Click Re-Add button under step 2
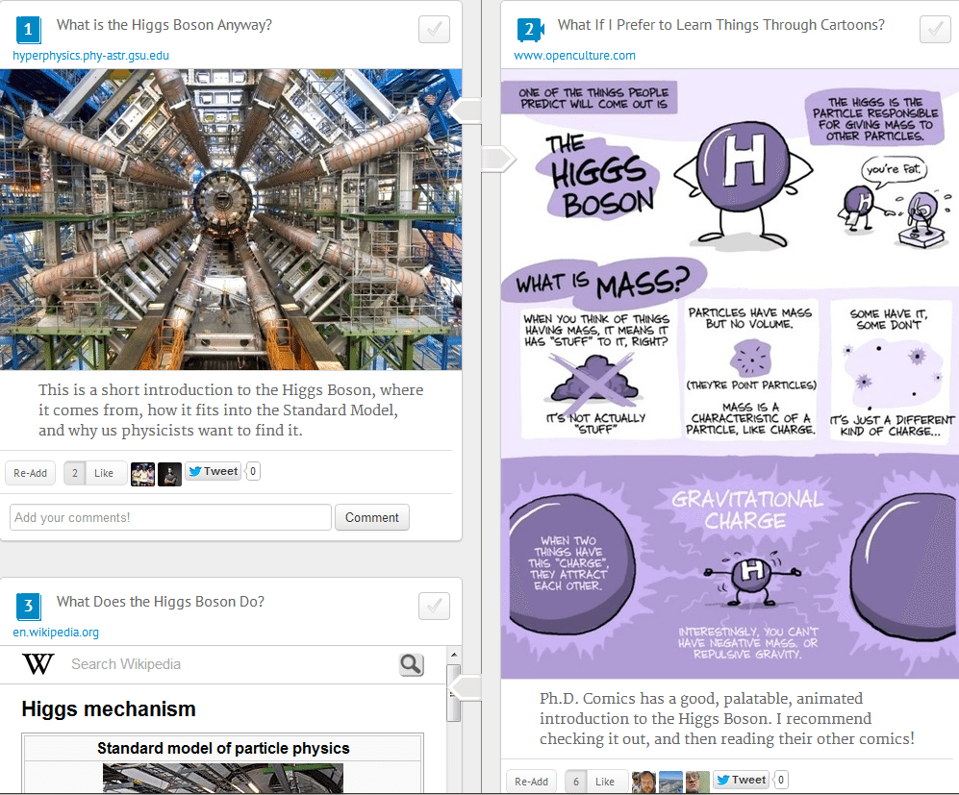Viewport: 959px width, 795px height. click(x=532, y=782)
